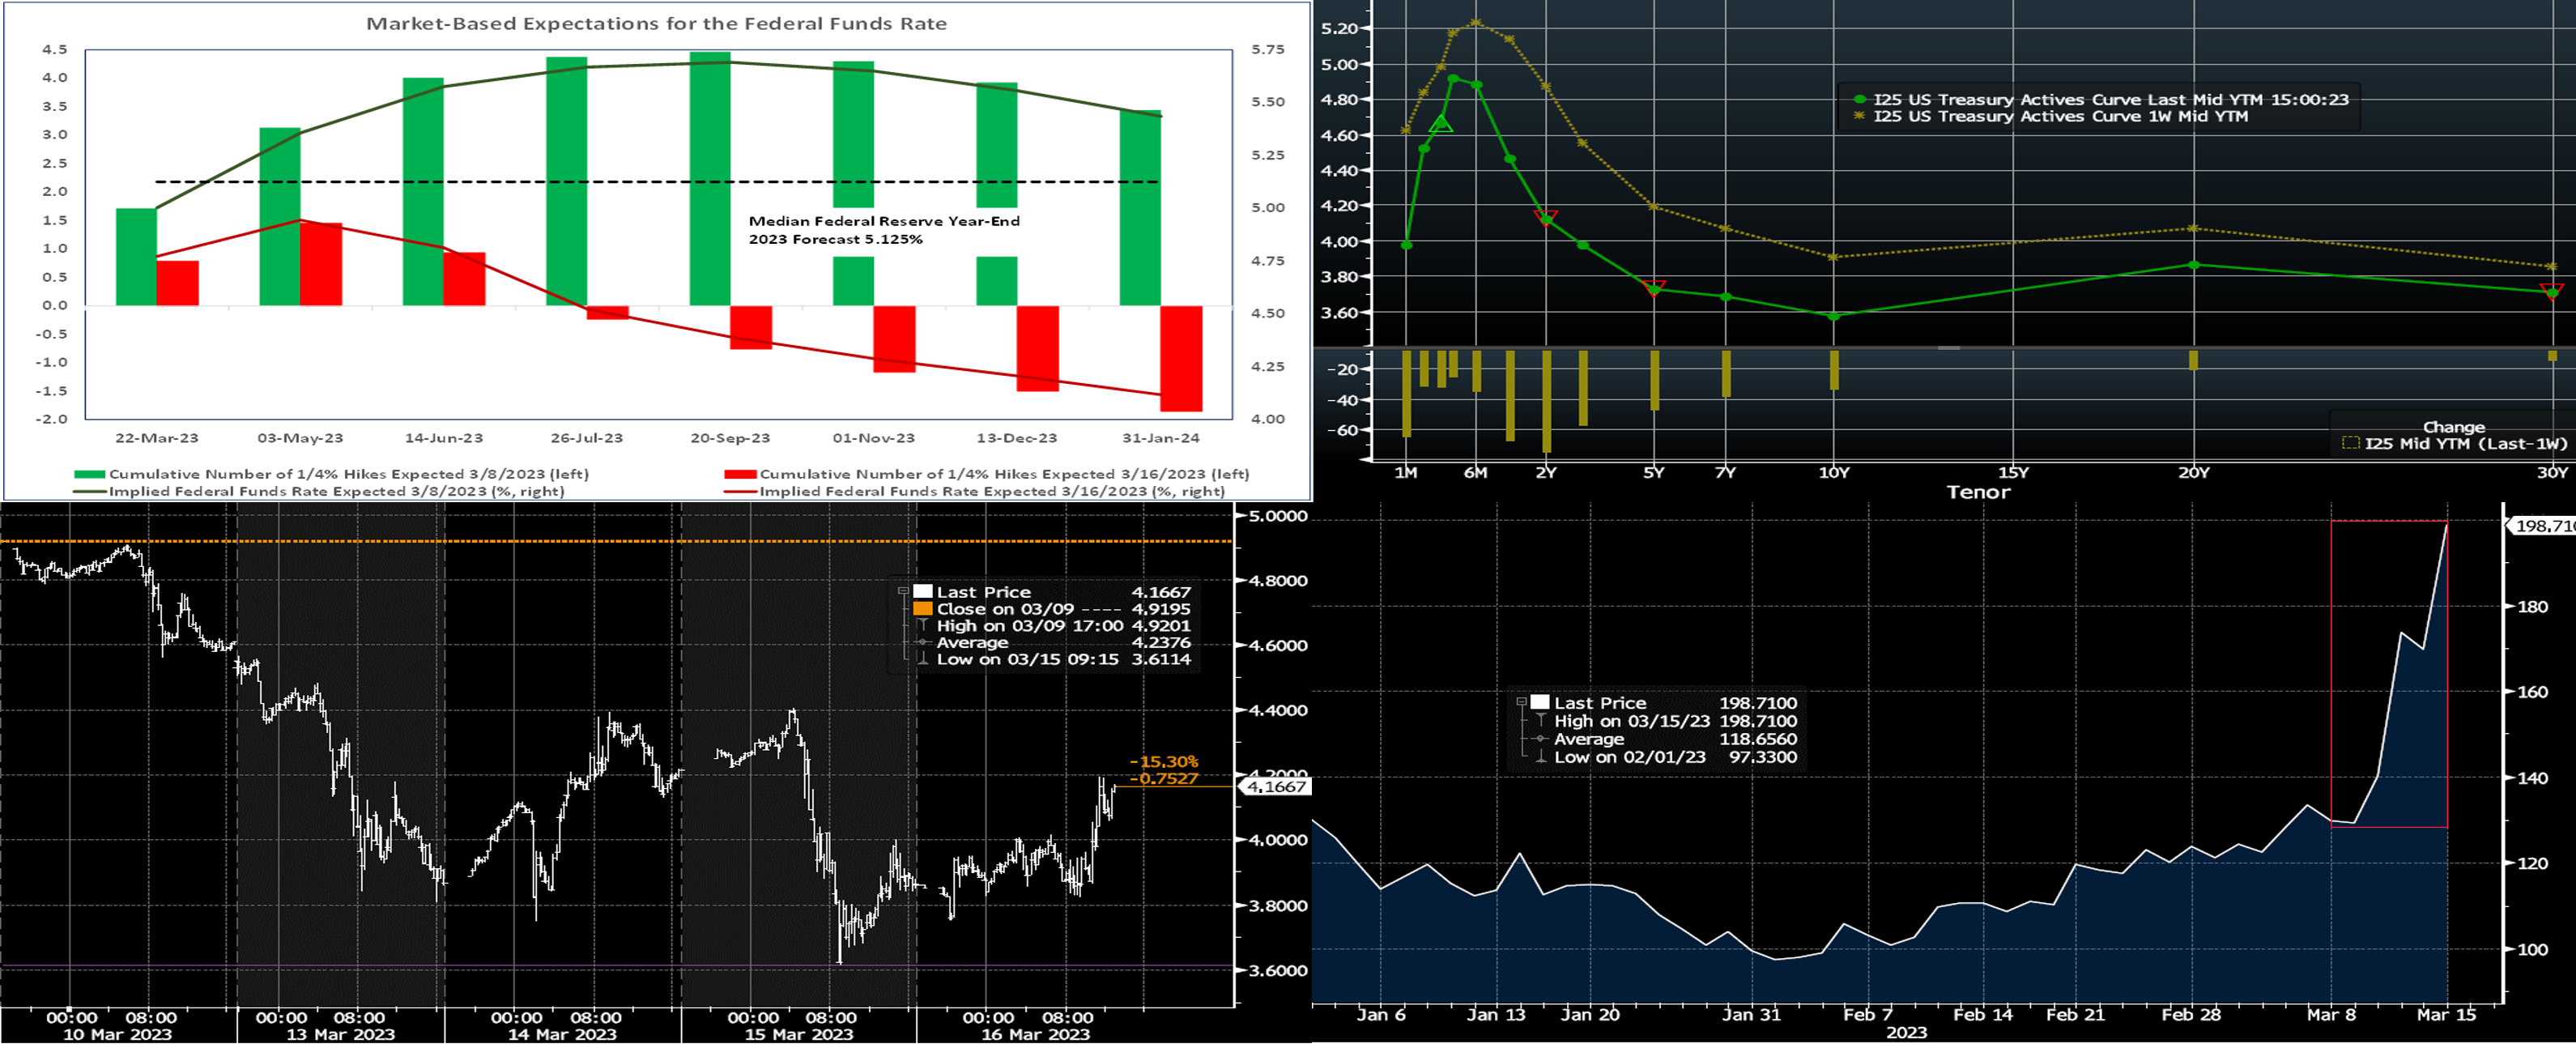Click green triangle marker on the yield curve
The height and width of the screenshot is (1044, 2576).
(x=1440, y=124)
